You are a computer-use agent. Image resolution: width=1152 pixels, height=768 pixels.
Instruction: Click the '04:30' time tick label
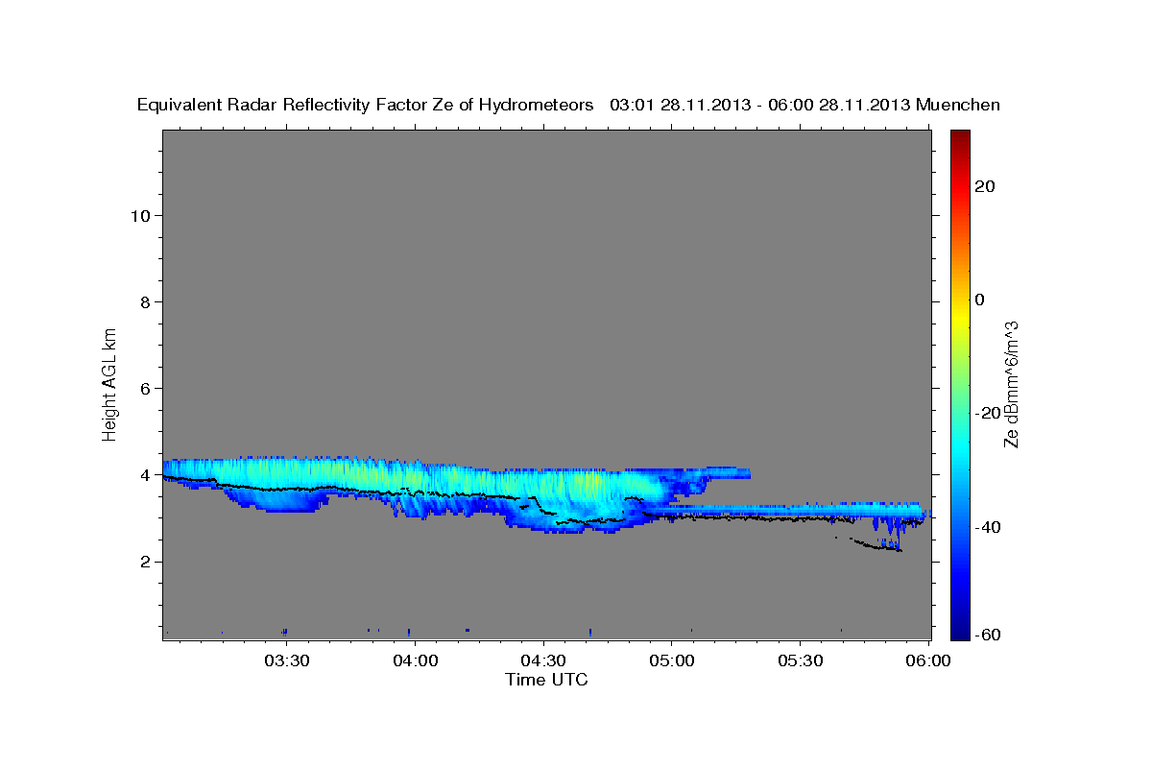click(x=543, y=661)
